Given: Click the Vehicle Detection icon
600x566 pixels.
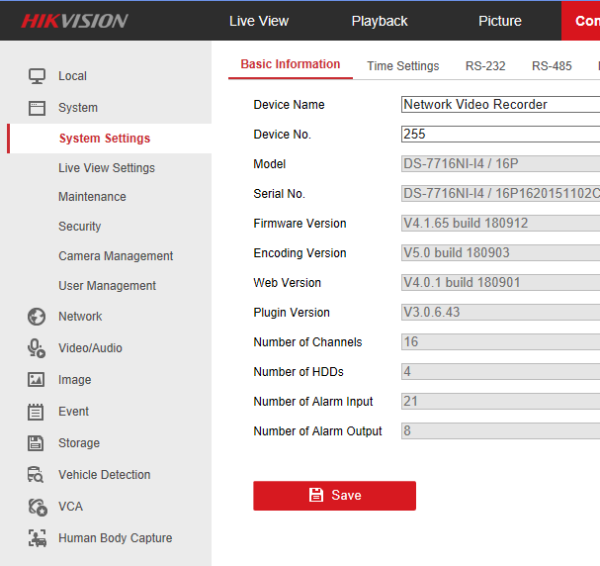Looking at the screenshot, I should coord(37,475).
